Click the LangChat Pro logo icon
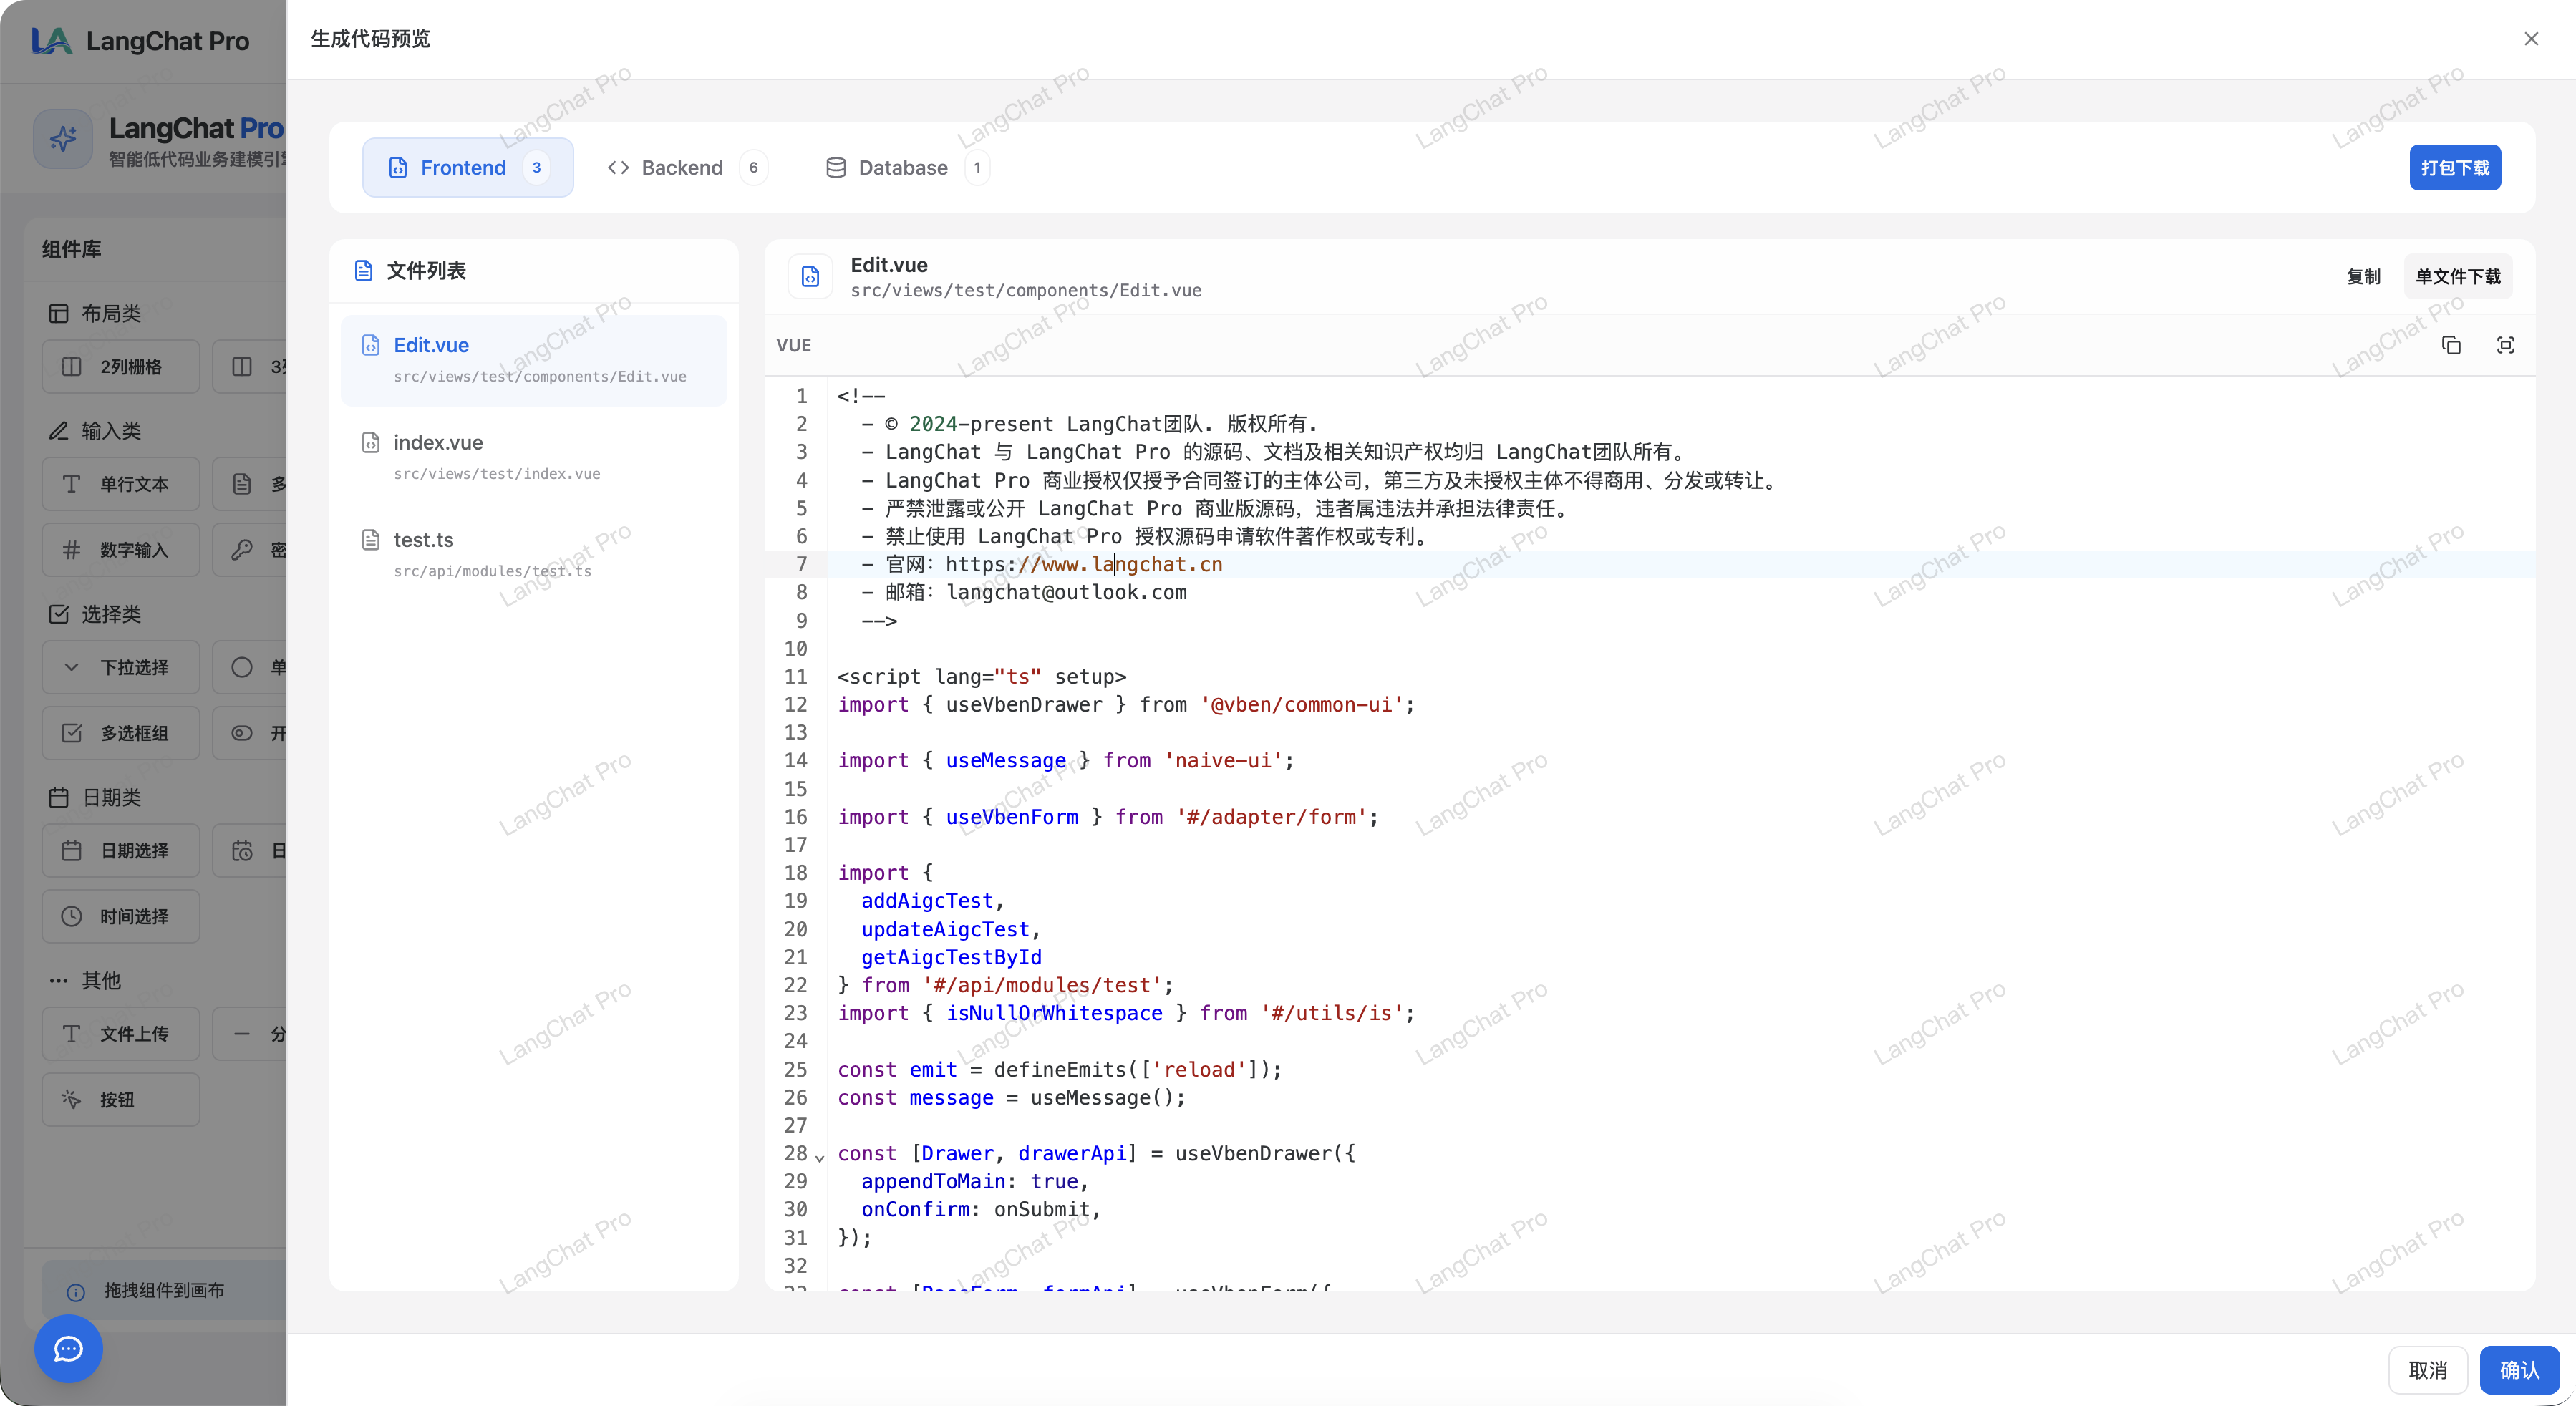 51,40
